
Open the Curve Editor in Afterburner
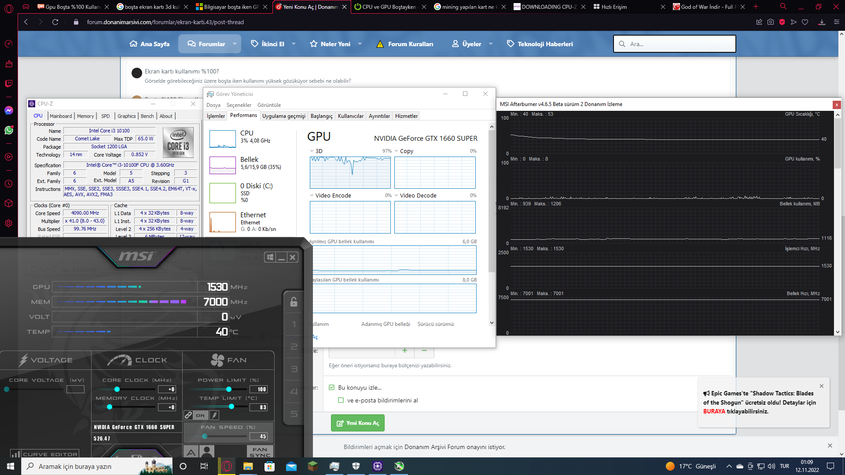click(x=44, y=454)
